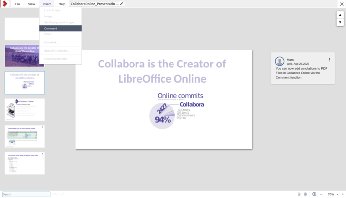Viewport: 346px width, 198px height.
Task: Click Marc's avatar in the comment
Action: coord(280,61)
